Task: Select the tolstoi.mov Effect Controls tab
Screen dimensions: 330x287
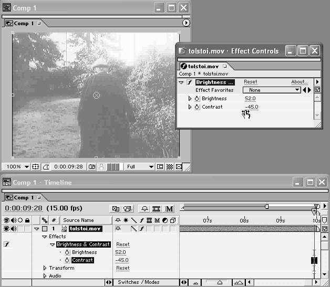Action: (203, 67)
